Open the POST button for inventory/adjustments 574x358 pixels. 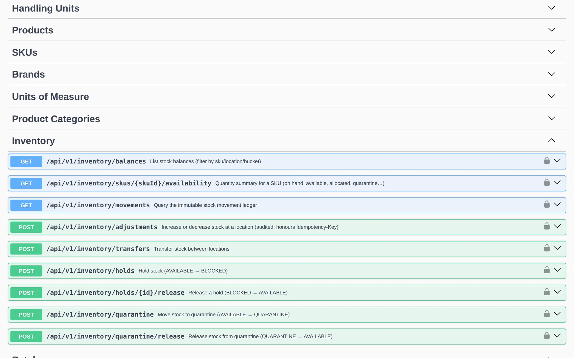(x=26, y=227)
